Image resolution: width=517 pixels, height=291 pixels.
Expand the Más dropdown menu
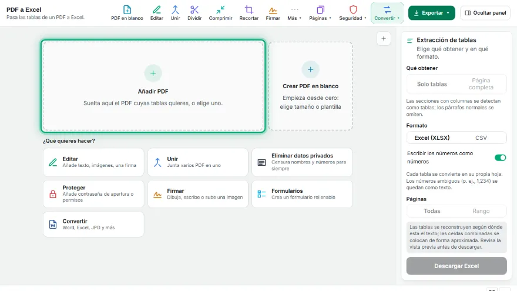[294, 13]
